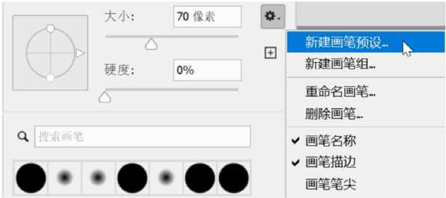
Task: Click the hardness slider handle
Action: (105, 97)
